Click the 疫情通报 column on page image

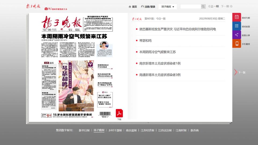[49, 85]
